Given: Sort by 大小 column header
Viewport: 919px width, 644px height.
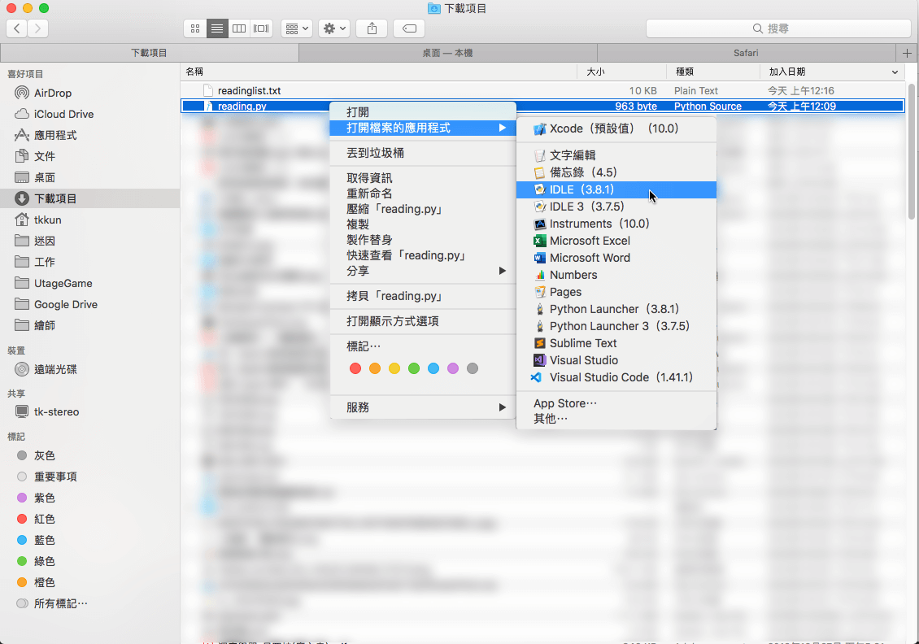Looking at the screenshot, I should [622, 72].
